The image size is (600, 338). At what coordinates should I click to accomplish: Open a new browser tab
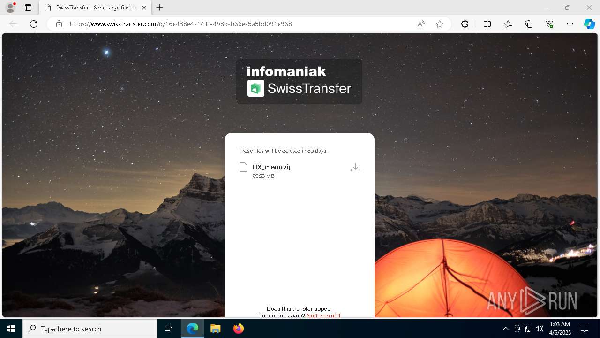pyautogui.click(x=160, y=8)
